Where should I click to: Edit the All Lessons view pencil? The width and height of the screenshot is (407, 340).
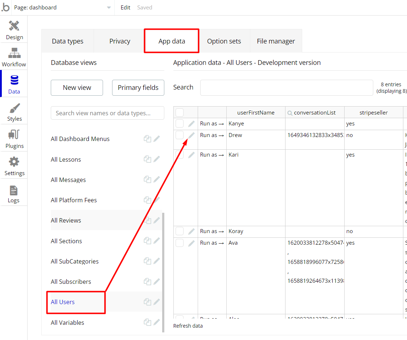[x=156, y=159]
